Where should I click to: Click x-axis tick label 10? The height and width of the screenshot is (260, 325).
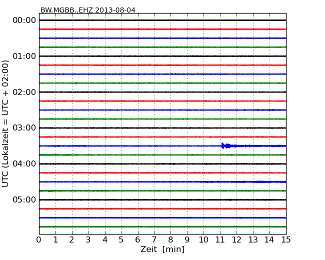pos(203,240)
